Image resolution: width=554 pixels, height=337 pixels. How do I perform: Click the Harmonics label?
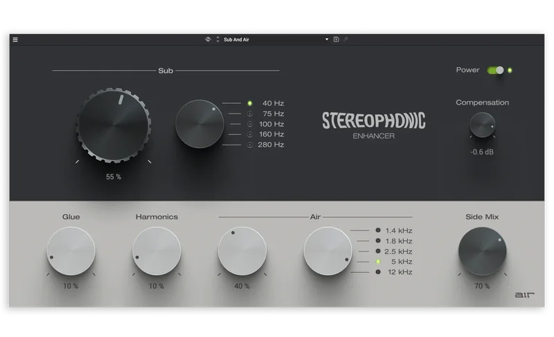(157, 217)
